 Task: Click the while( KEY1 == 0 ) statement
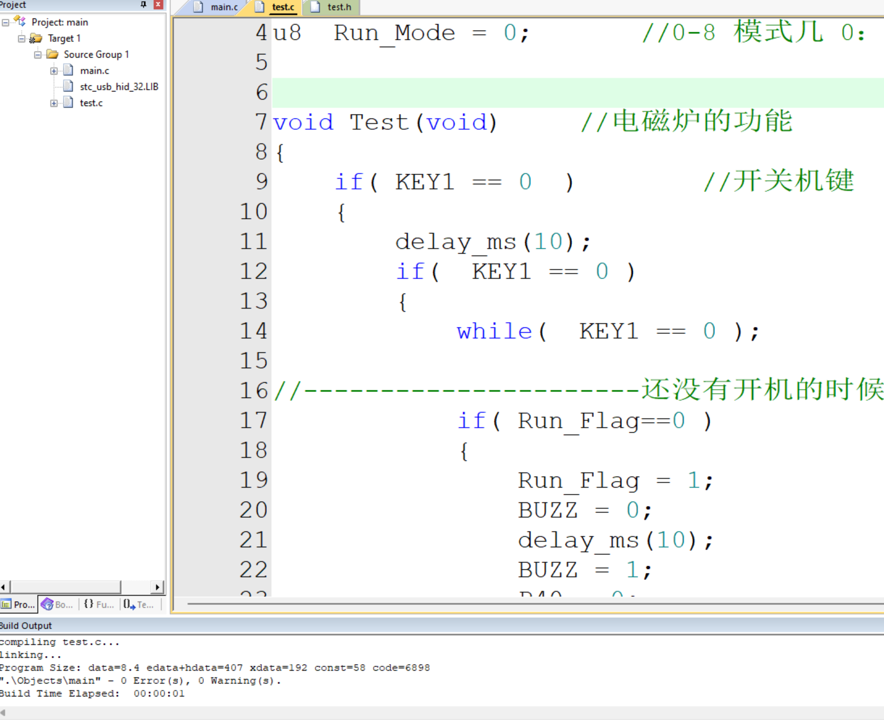click(607, 331)
